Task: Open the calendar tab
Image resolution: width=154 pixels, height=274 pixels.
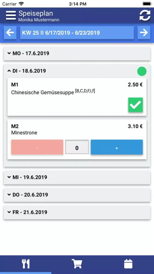Action: tap(128, 264)
